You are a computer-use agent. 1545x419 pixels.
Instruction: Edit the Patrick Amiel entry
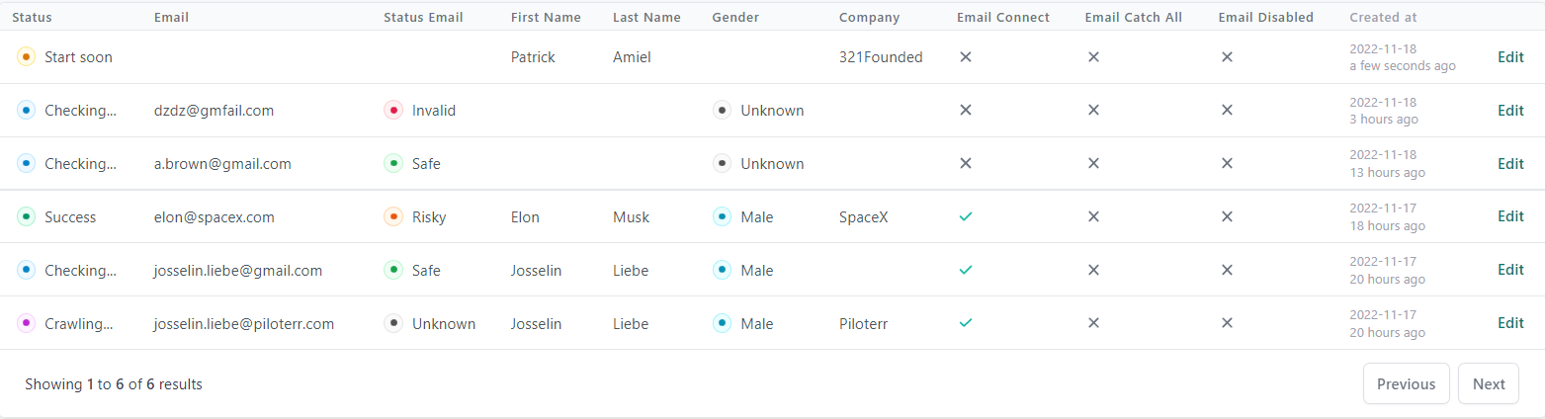click(x=1510, y=57)
